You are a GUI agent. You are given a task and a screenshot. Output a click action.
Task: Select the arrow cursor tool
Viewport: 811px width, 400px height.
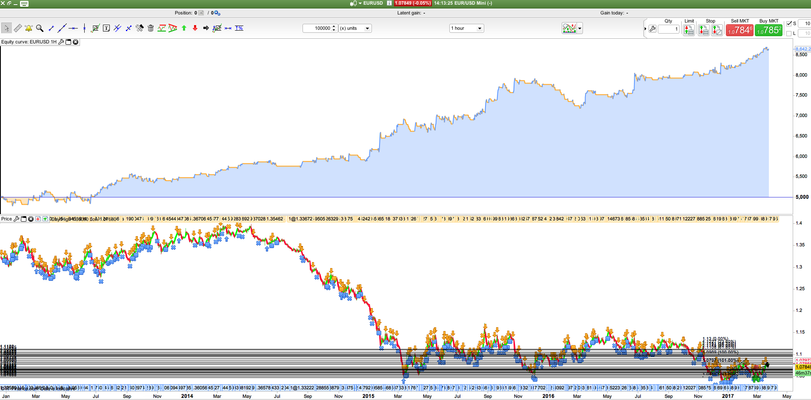[6, 28]
